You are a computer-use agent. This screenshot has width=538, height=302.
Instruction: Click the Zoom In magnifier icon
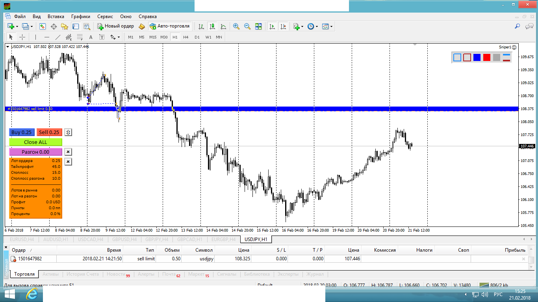[236, 26]
